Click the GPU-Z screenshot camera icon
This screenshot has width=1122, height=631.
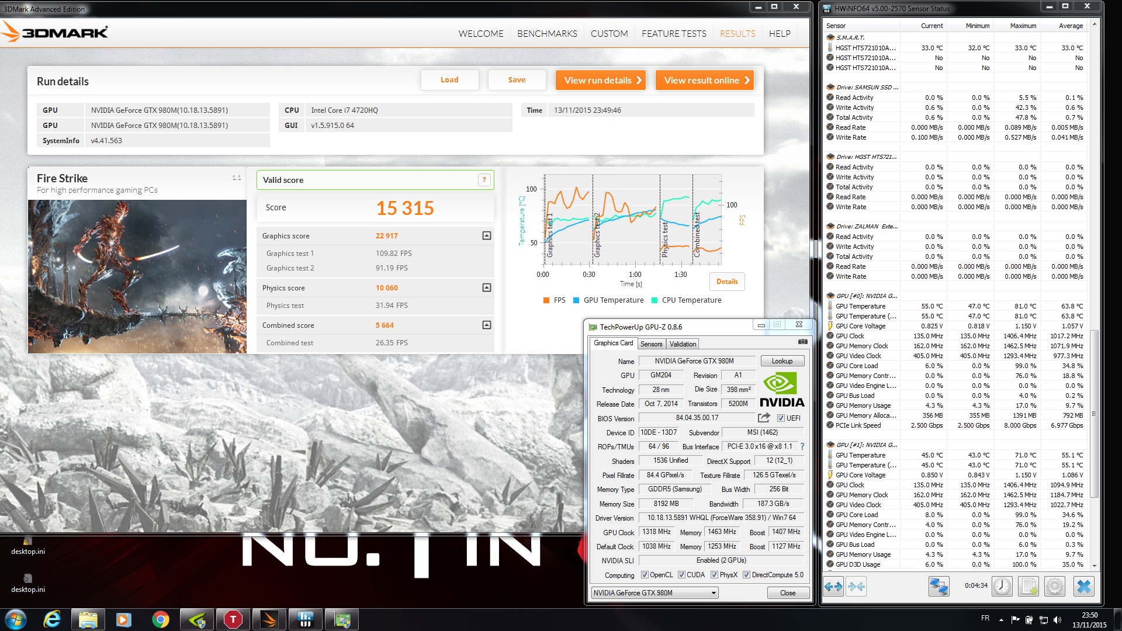click(803, 342)
